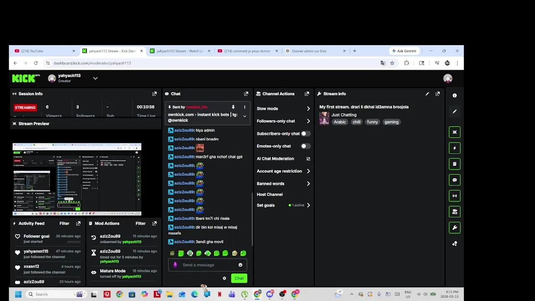
Task: Expand Account age restriction options
Action: coord(308,171)
